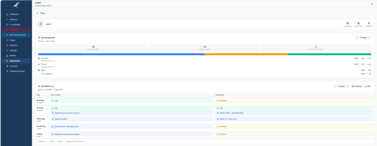This screenshot has height=146, width=377.
Task: Click the orange segment of the occupancy bar
Action: (246, 54)
